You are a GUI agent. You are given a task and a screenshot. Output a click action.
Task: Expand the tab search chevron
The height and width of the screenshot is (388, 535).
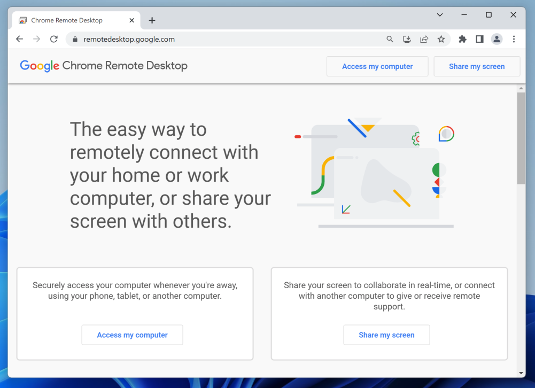440,14
